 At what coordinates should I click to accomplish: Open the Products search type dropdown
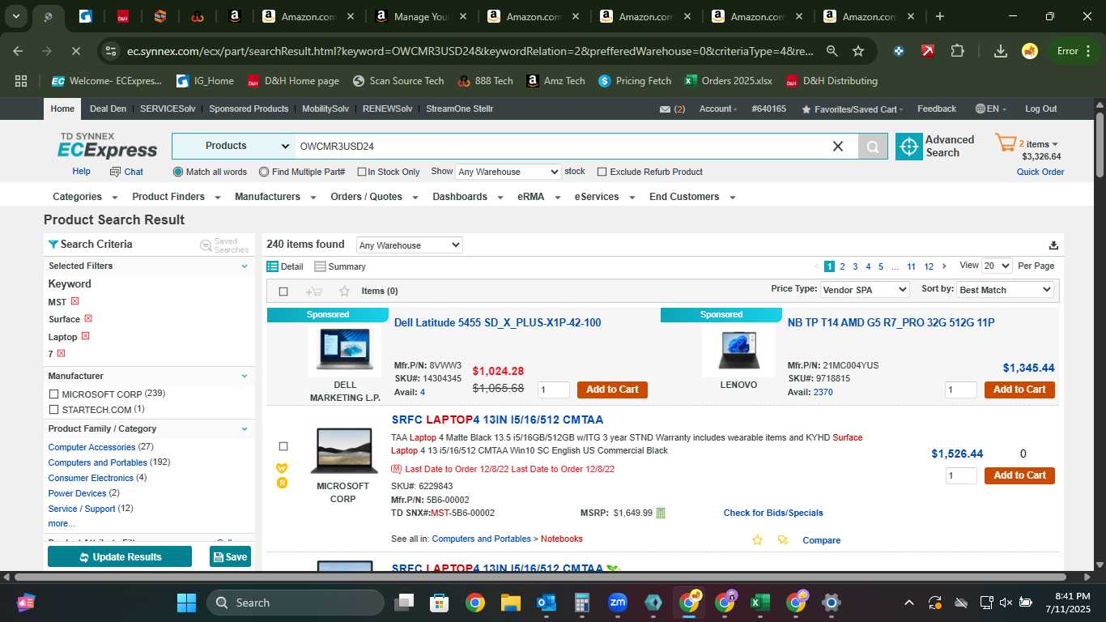[x=232, y=147]
